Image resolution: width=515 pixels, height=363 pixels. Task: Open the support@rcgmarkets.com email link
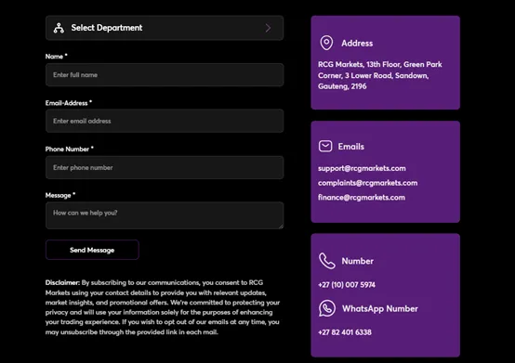pyautogui.click(x=362, y=169)
